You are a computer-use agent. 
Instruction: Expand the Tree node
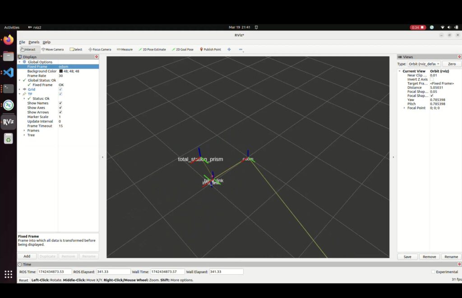[24, 135]
